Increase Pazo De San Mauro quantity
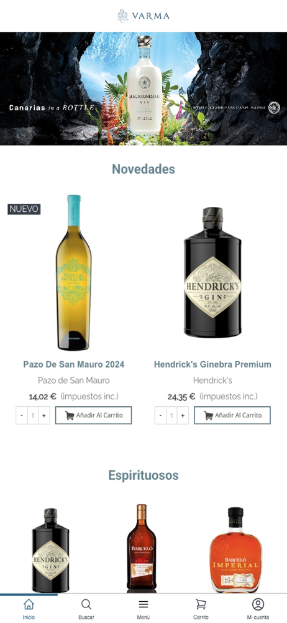The height and width of the screenshot is (623, 287). tap(44, 416)
